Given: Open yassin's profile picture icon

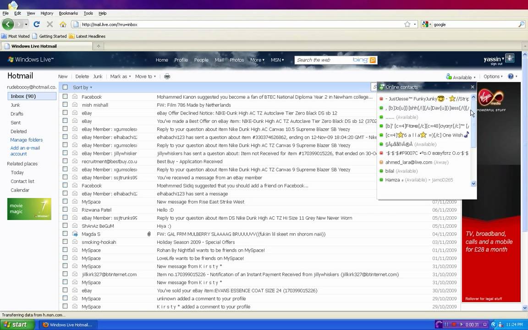Looking at the screenshot, I should [x=510, y=58].
